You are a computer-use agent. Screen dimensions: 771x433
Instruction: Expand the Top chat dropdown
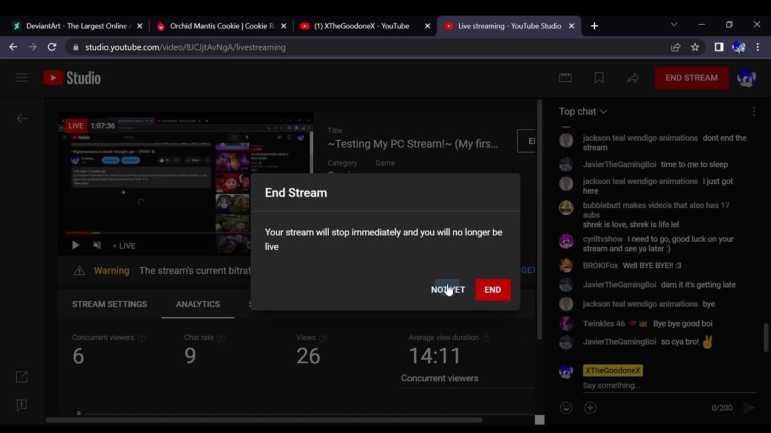583,111
